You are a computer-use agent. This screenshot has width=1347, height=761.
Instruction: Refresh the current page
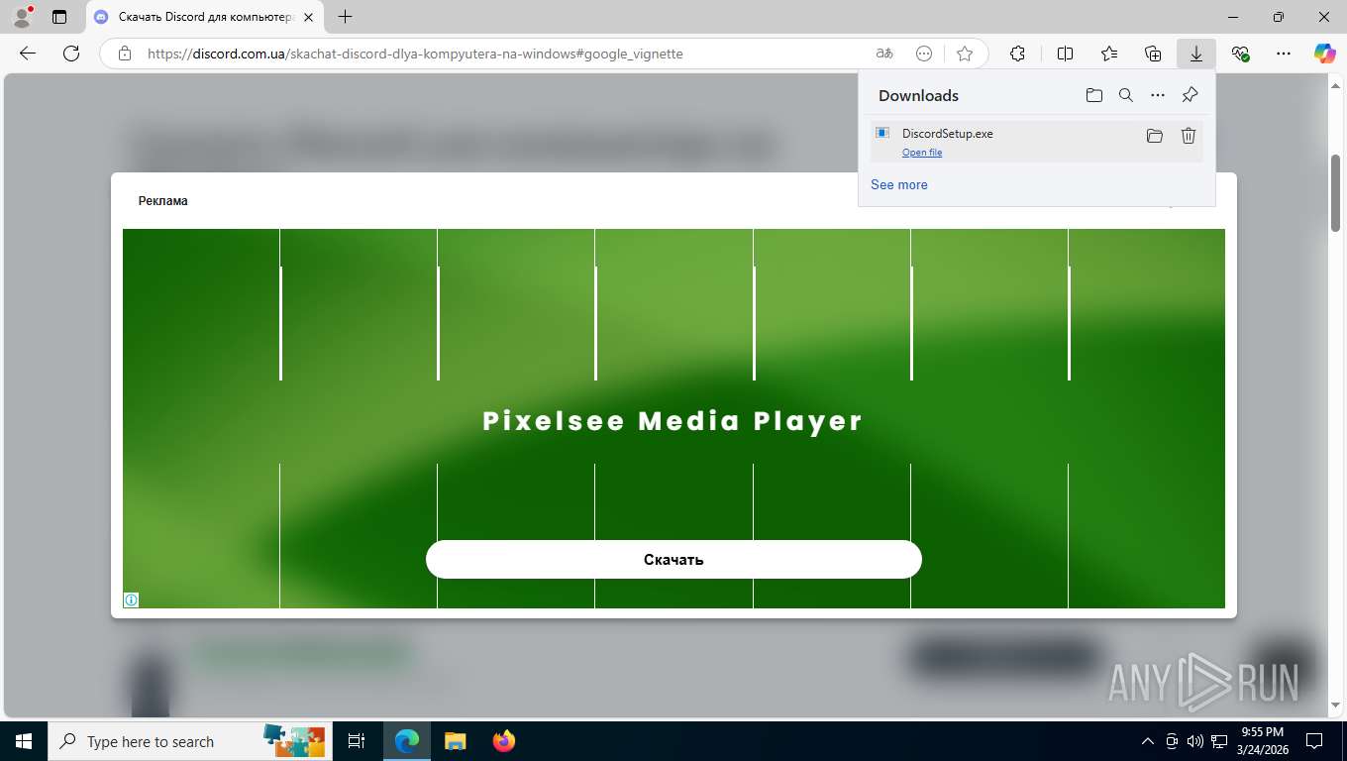tap(71, 54)
